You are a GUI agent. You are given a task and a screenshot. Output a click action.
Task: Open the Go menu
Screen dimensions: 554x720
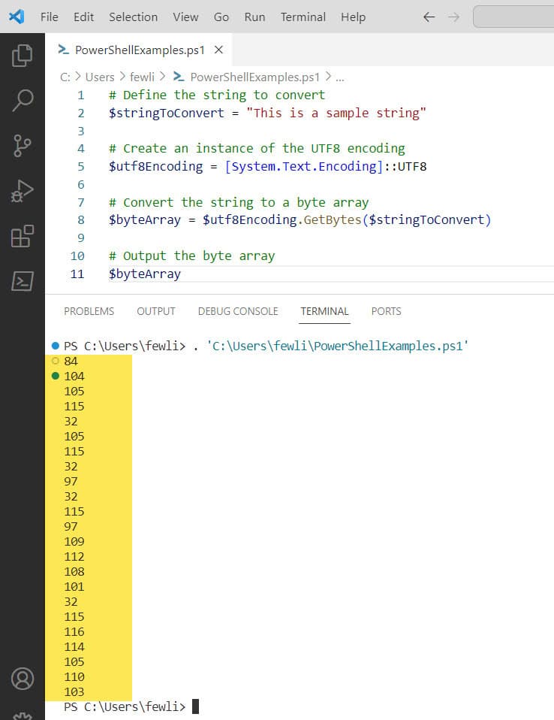tap(221, 17)
